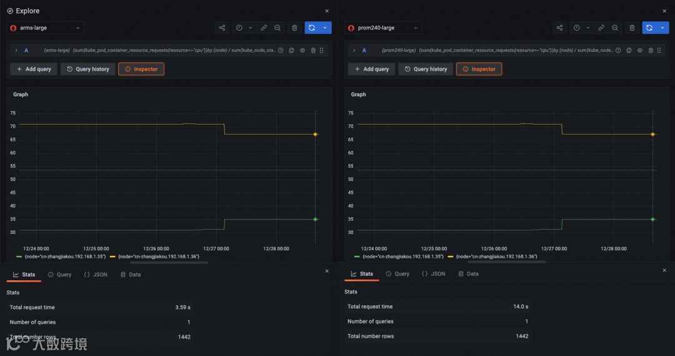
Task: Open arms-large datasource dropdown
Action: (x=46, y=28)
